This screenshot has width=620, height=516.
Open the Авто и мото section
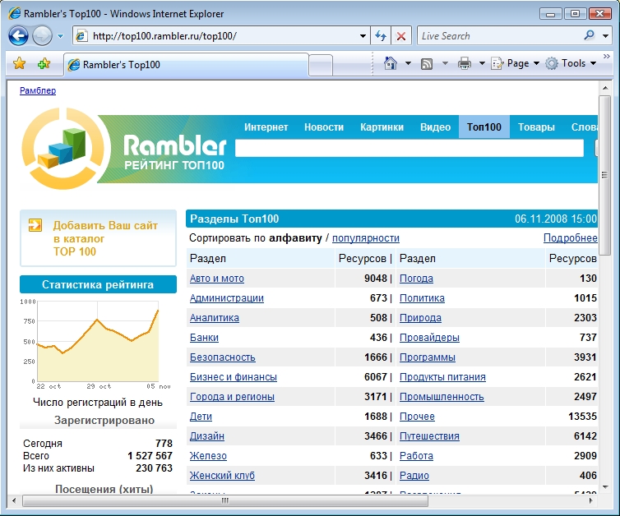pyautogui.click(x=217, y=279)
